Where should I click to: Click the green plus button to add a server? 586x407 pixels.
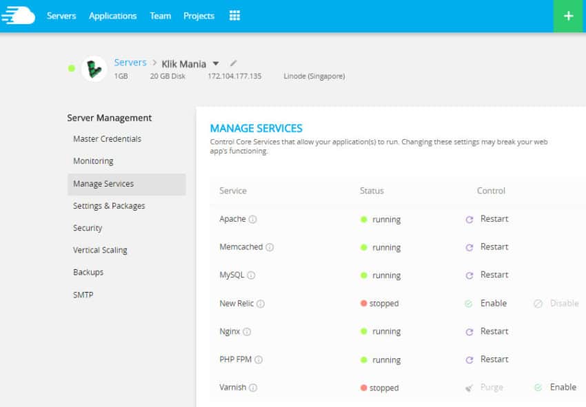(568, 15)
